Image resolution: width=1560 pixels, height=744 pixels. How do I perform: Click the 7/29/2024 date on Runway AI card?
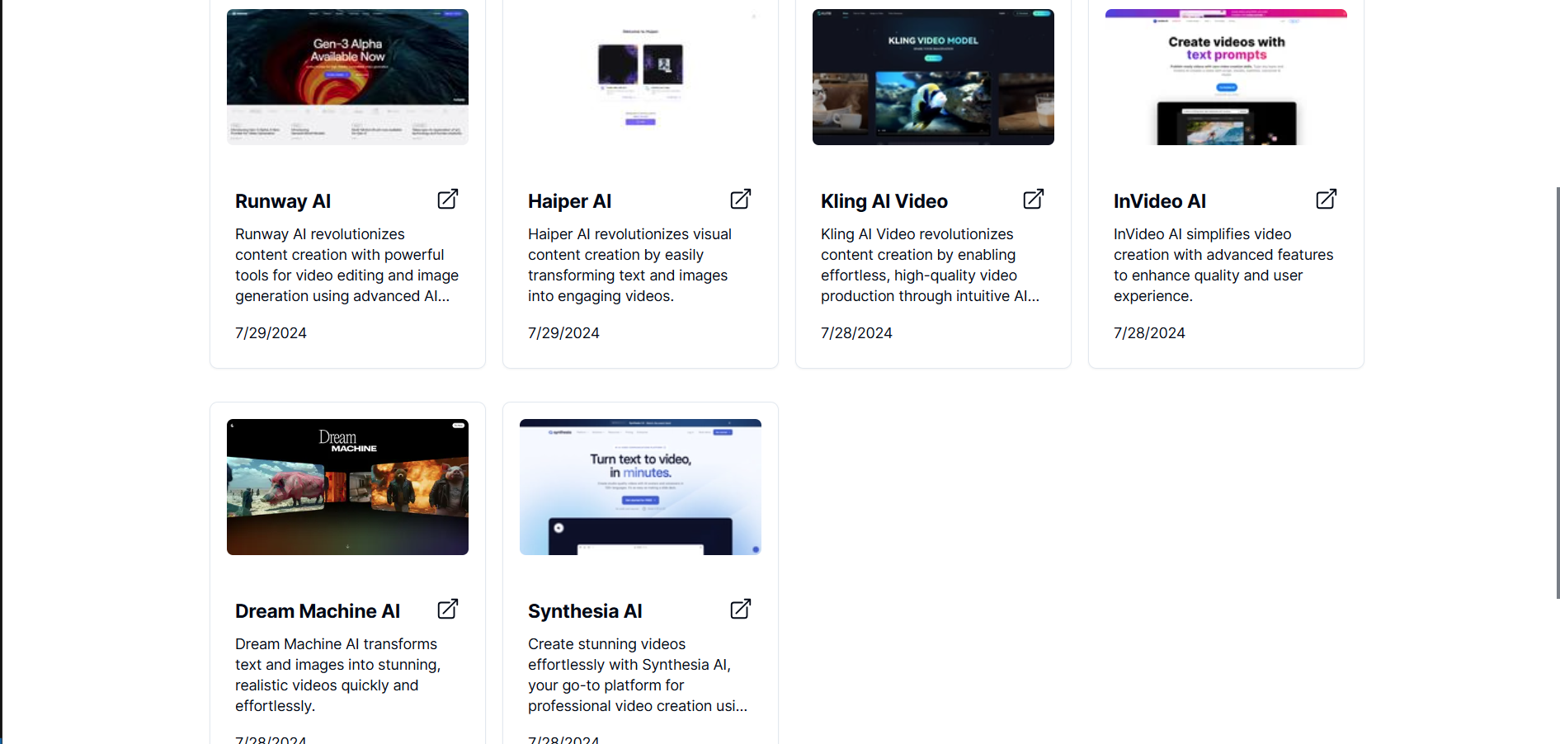pos(271,333)
